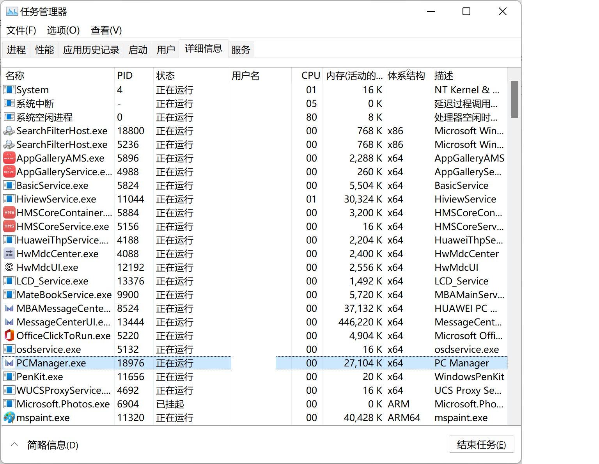Click the LCD_Service.exe icon
This screenshot has height=464, width=599.
click(9, 281)
